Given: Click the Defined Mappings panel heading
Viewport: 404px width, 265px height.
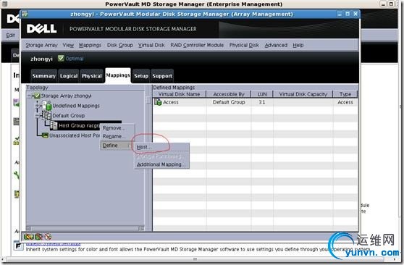Looking at the screenshot, I should point(174,88).
